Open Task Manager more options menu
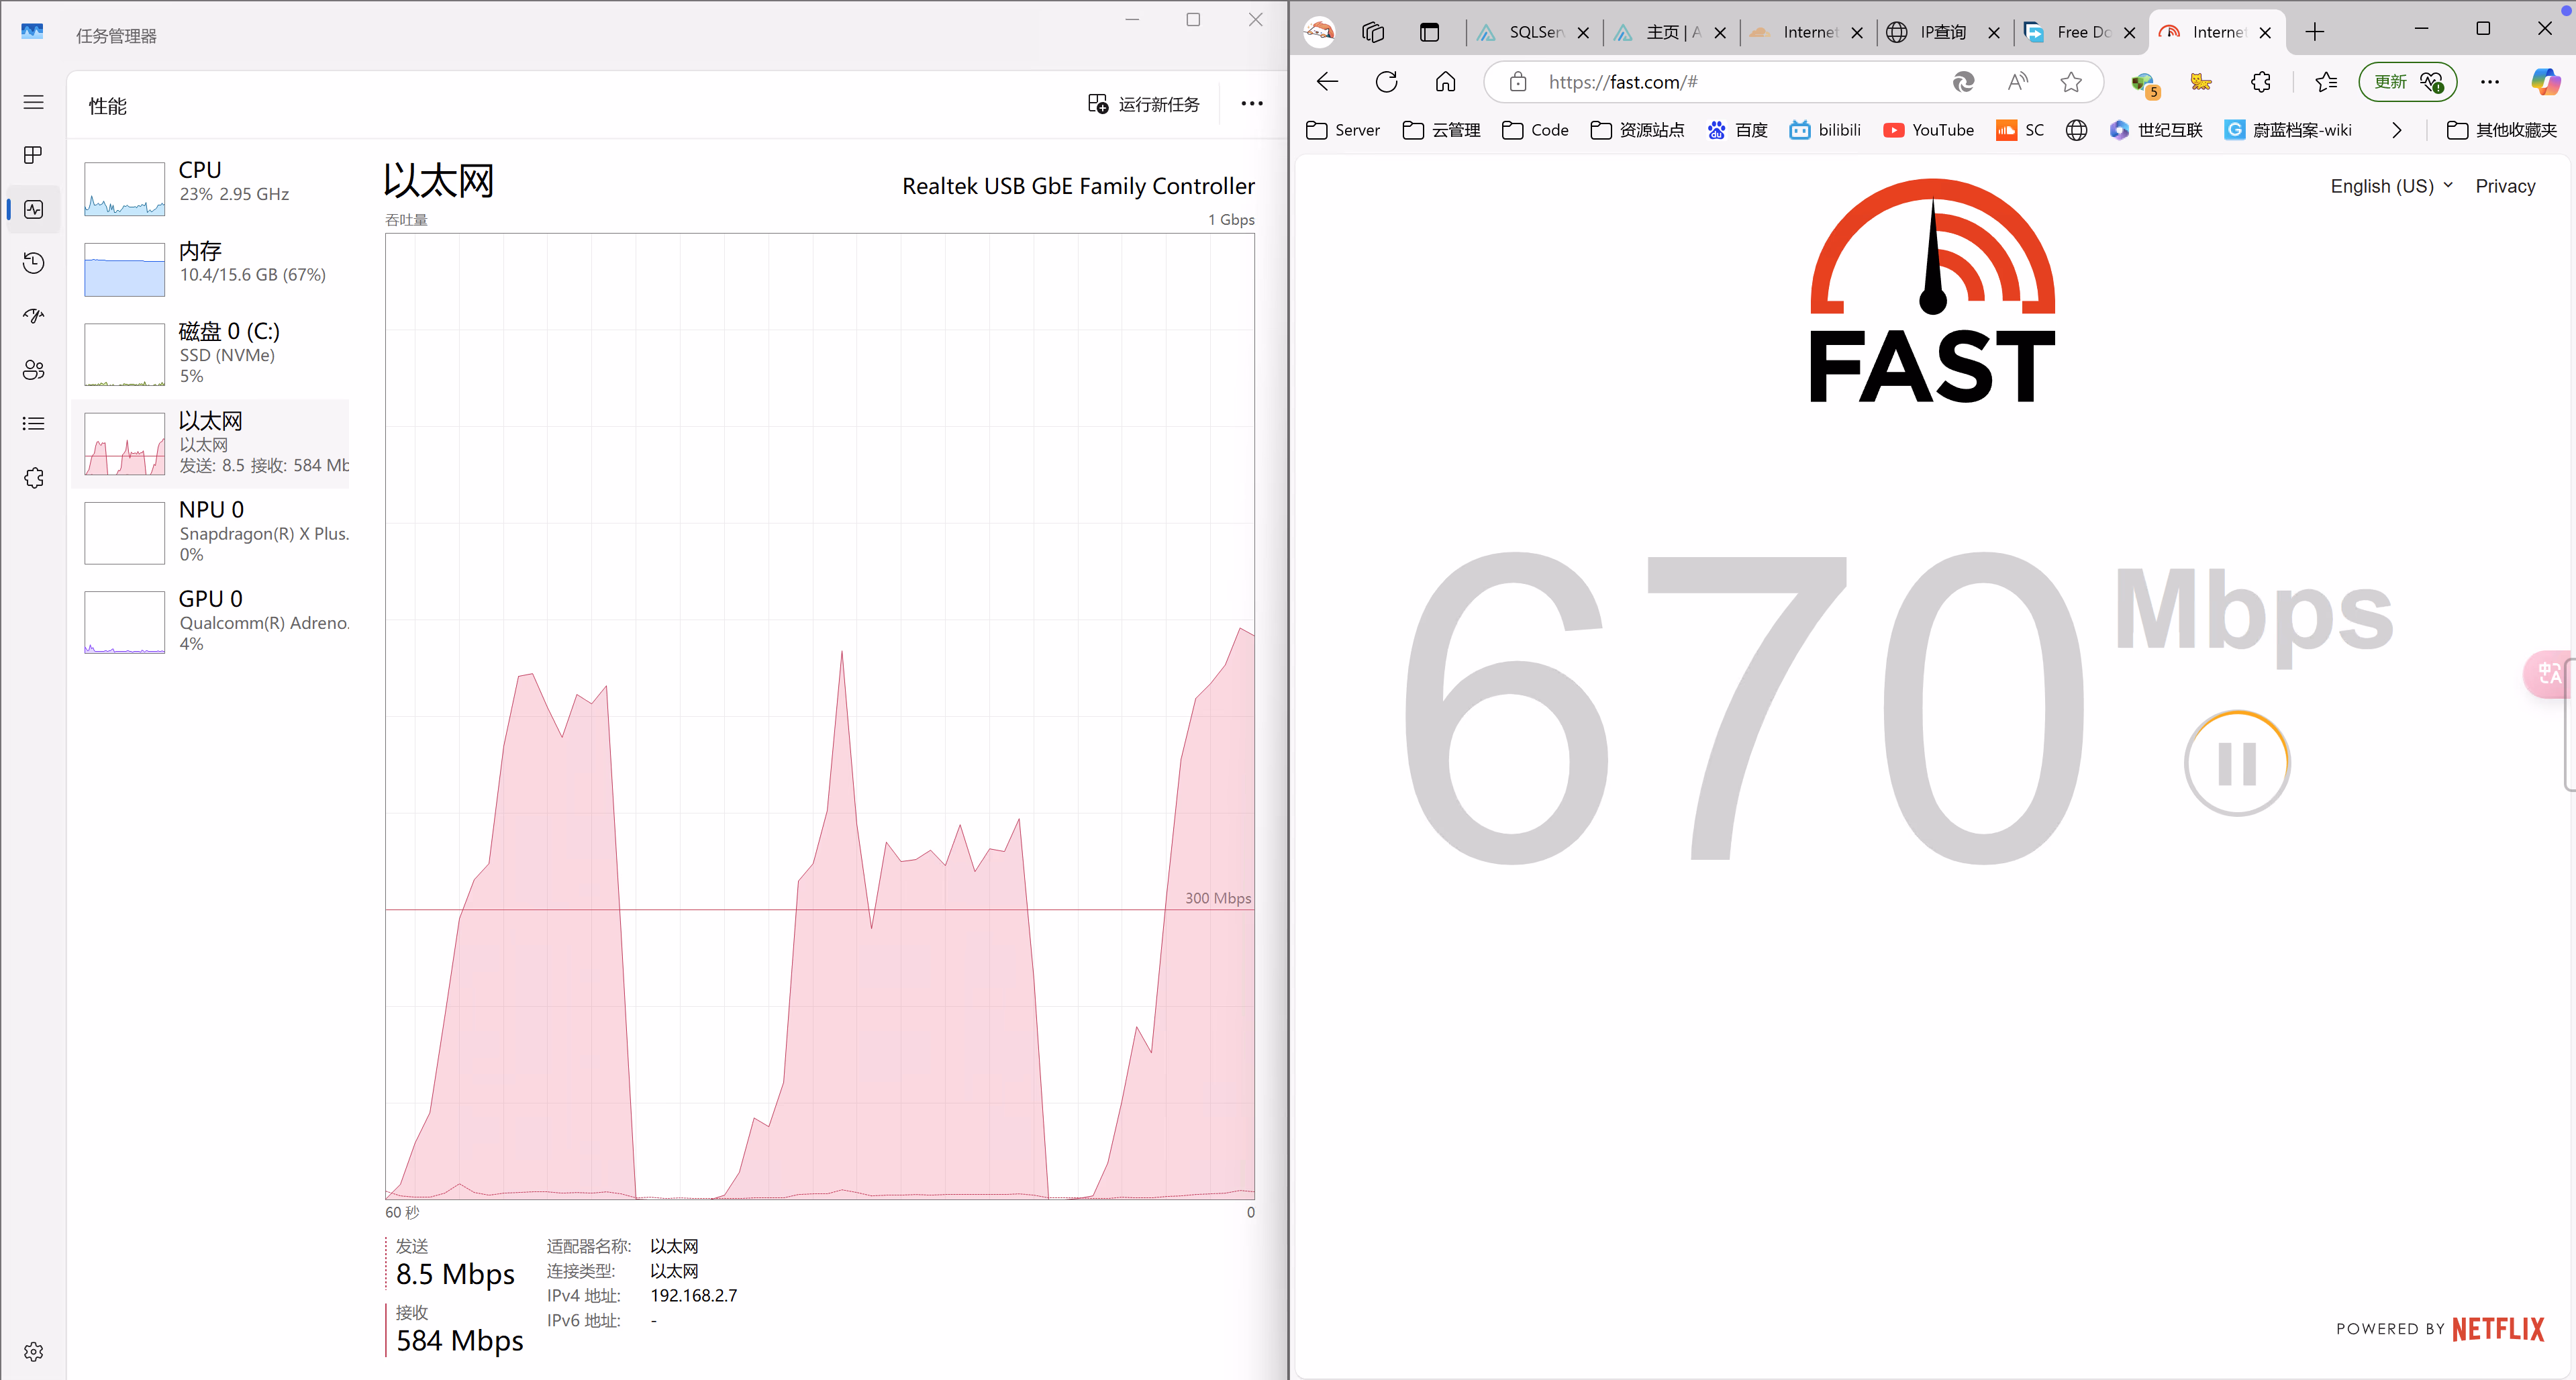Viewport: 2576px width, 1380px height. point(1251,104)
